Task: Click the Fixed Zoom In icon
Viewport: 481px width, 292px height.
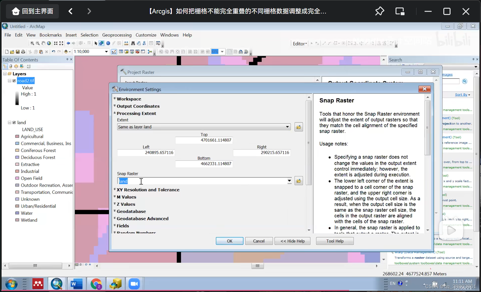Action: pyautogui.click(x=56, y=43)
